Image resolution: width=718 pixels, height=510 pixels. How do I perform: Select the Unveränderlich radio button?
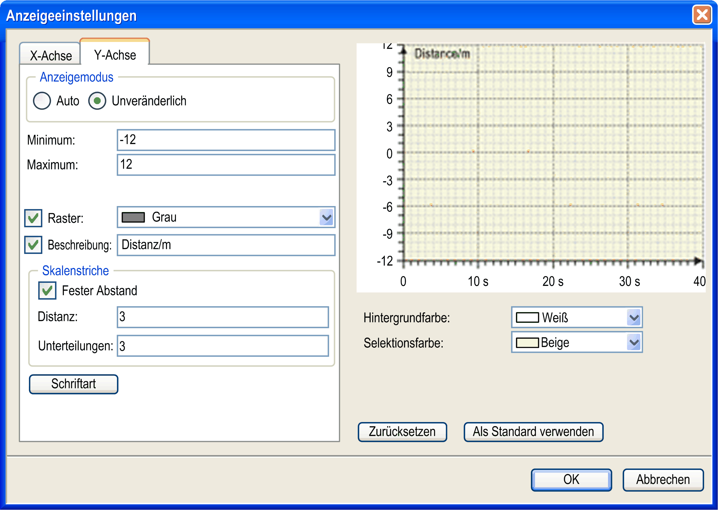click(97, 101)
